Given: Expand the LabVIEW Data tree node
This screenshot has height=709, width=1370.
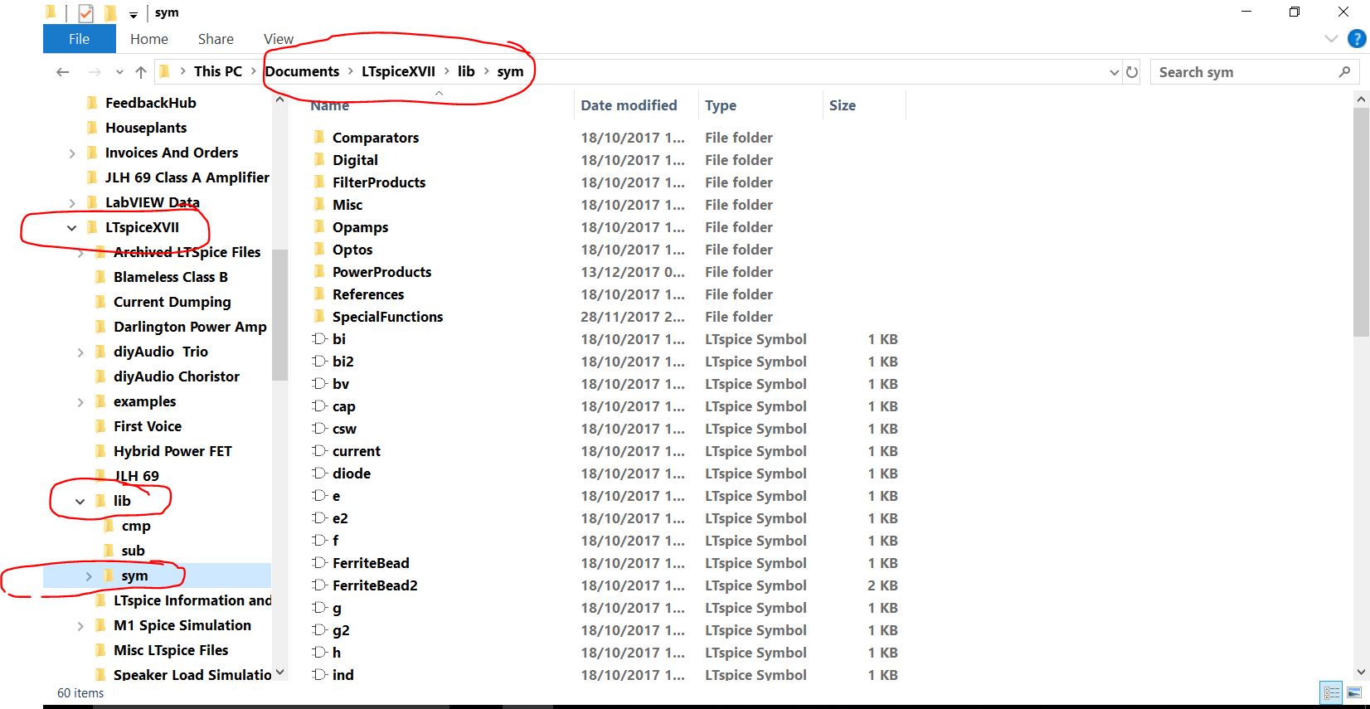Looking at the screenshot, I should click(72, 203).
